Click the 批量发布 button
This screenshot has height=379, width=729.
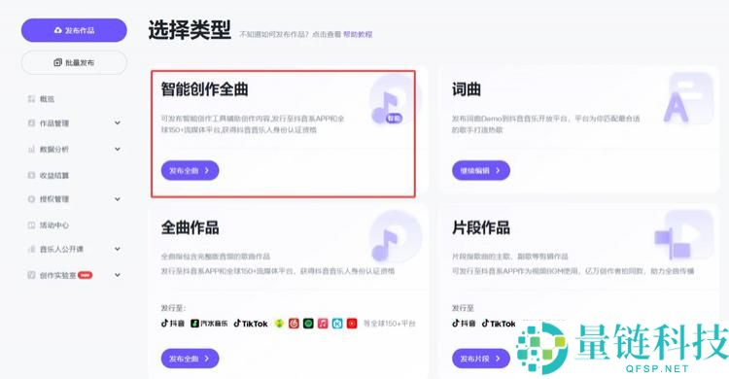tap(74, 62)
